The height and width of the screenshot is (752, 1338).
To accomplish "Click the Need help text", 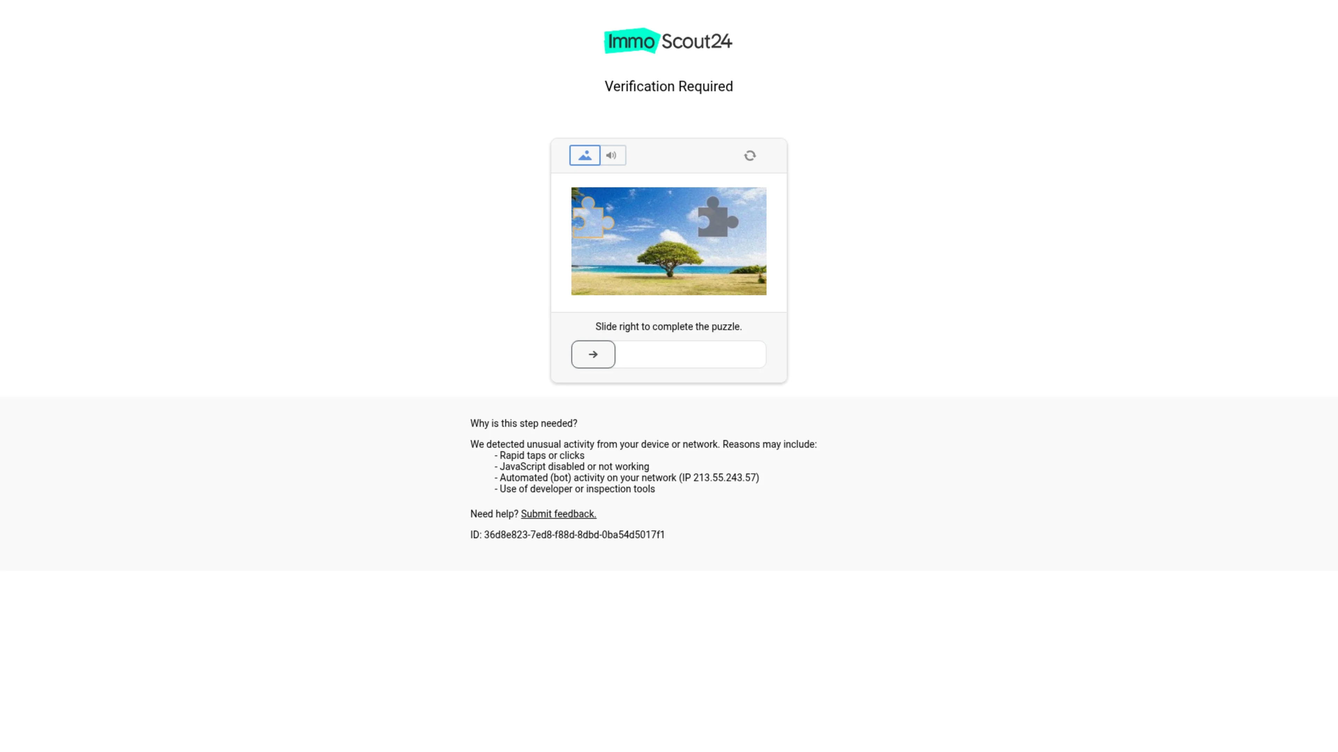I will [x=494, y=514].
